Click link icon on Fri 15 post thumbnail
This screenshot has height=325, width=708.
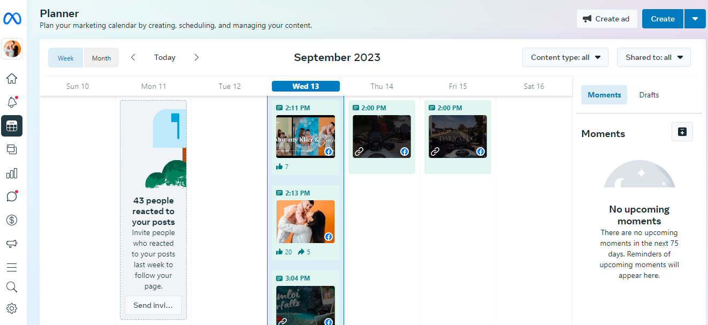click(436, 152)
